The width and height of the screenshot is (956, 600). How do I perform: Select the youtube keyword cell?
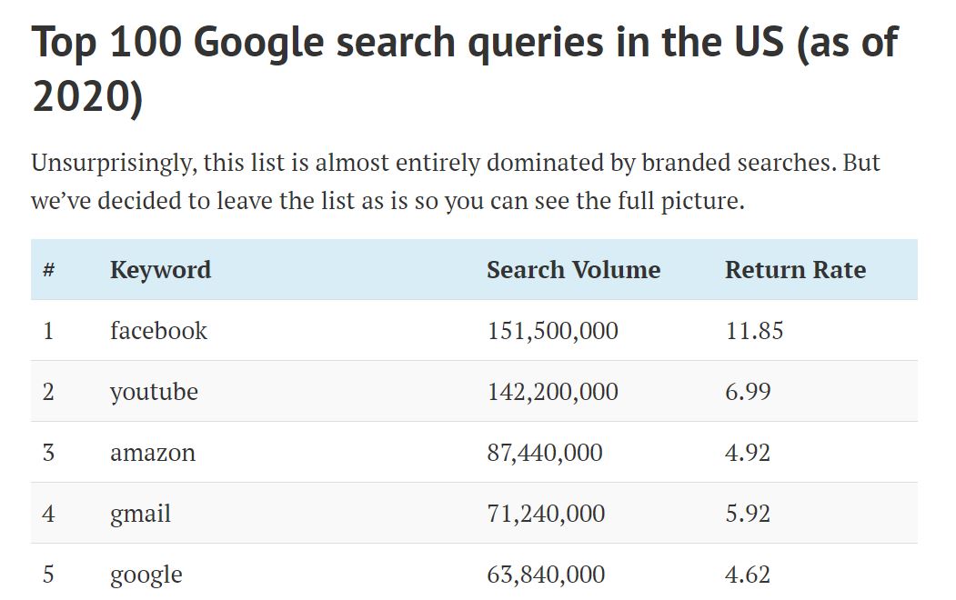click(155, 392)
